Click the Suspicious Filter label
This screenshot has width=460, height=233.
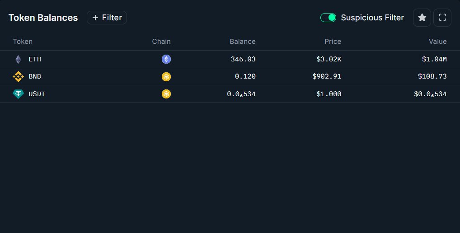(x=372, y=18)
